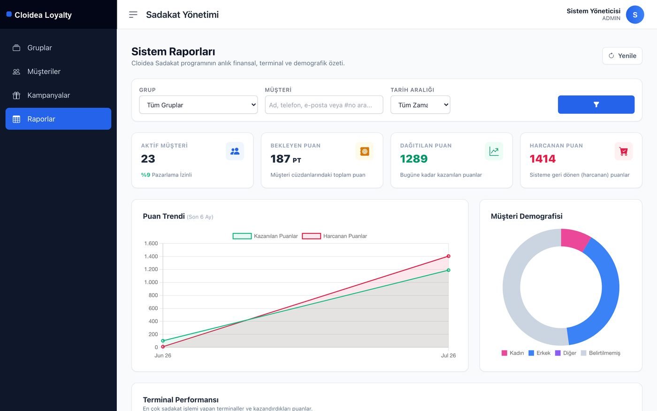The image size is (657, 411).
Task: Toggle Diğer legend in demographics chart
Action: [x=565, y=353]
